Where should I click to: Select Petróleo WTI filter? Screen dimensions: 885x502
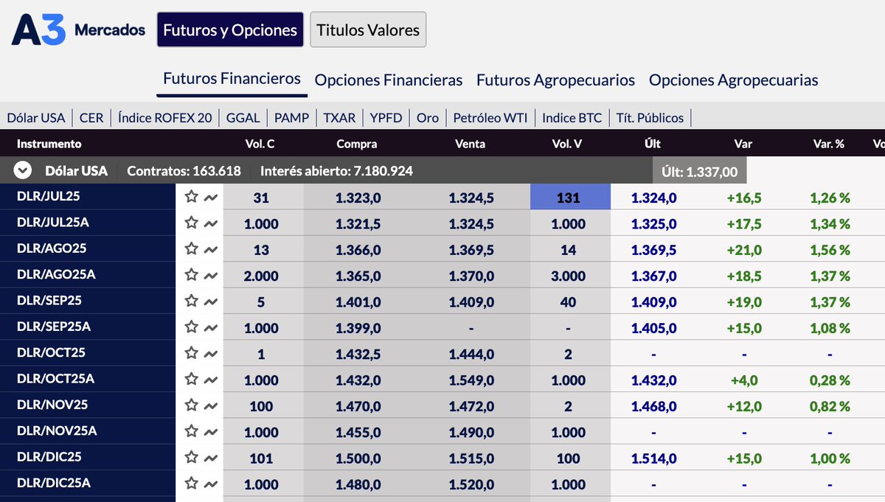(490, 117)
